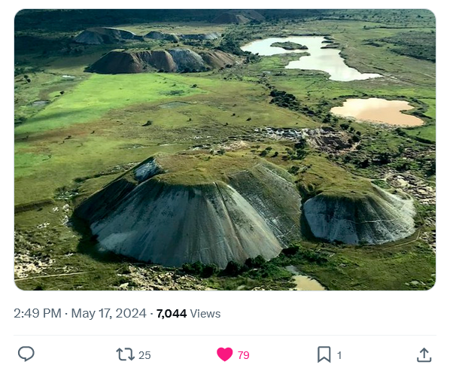Click the Views label text
Image resolution: width=450 pixels, height=374 pixels.
(205, 314)
